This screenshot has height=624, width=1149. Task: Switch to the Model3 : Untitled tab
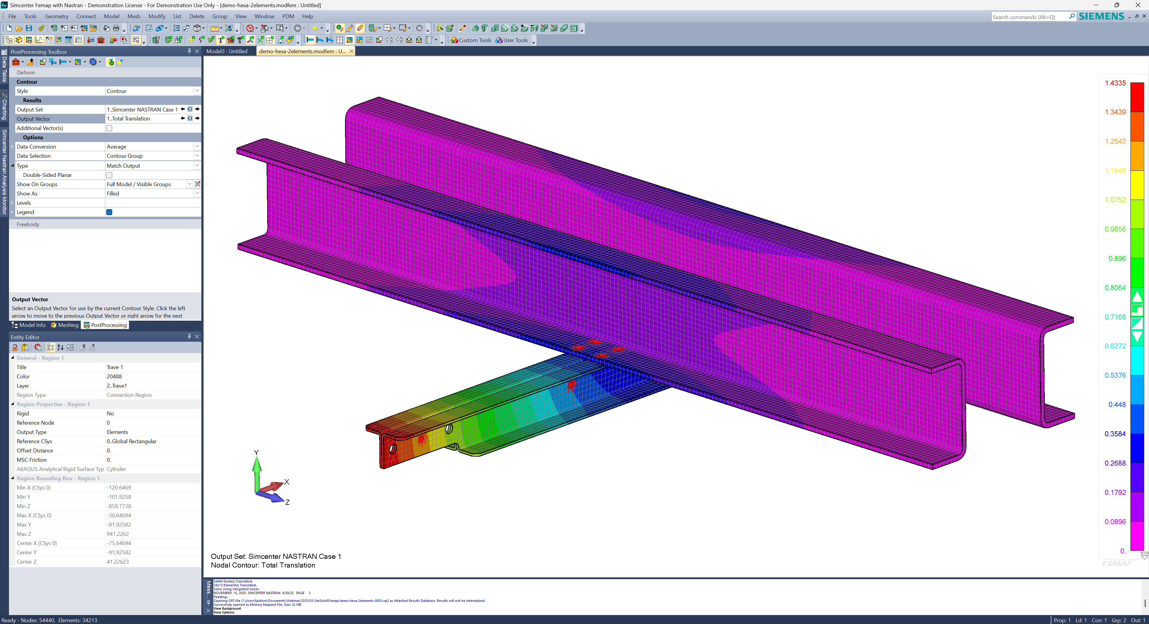tap(227, 51)
